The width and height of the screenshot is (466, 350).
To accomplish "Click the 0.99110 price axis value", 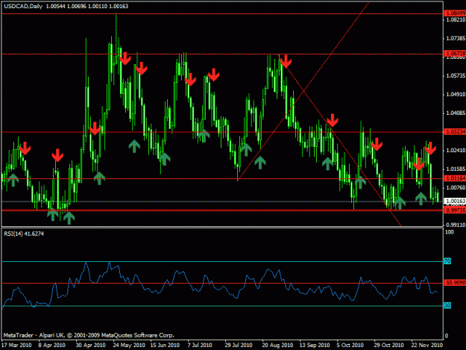I will click(x=456, y=225).
